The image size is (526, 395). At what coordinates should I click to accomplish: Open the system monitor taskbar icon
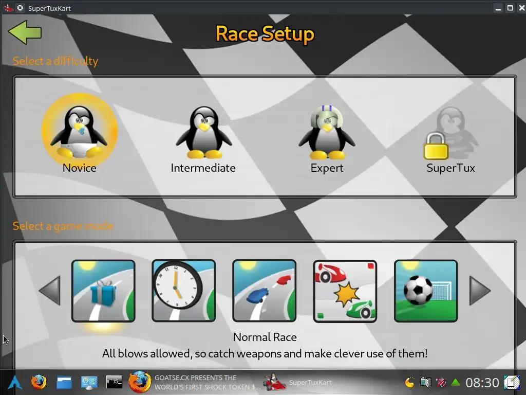click(89, 383)
